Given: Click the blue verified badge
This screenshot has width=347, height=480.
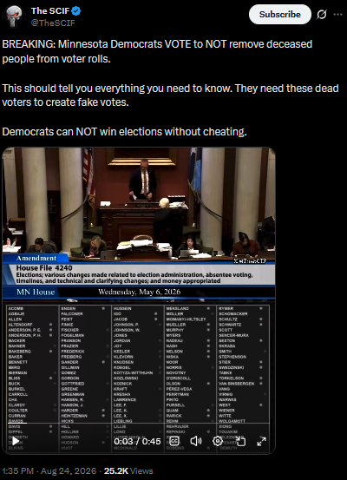Looking at the screenshot, I should point(76,11).
